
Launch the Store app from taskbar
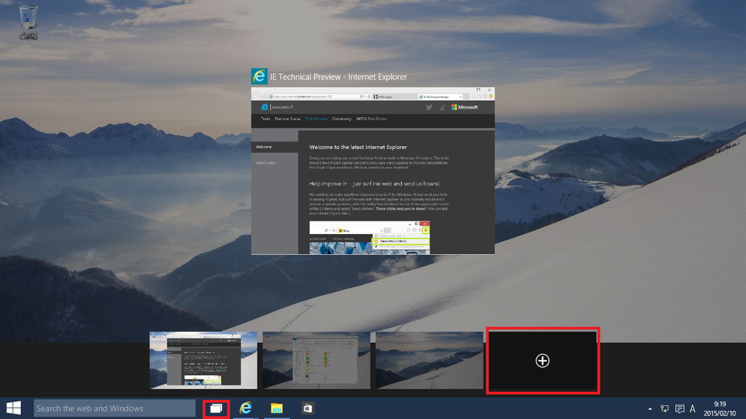pyautogui.click(x=308, y=408)
